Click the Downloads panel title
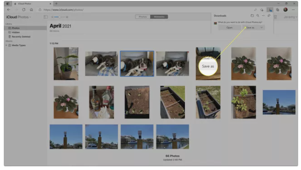 pyautogui.click(x=220, y=16)
